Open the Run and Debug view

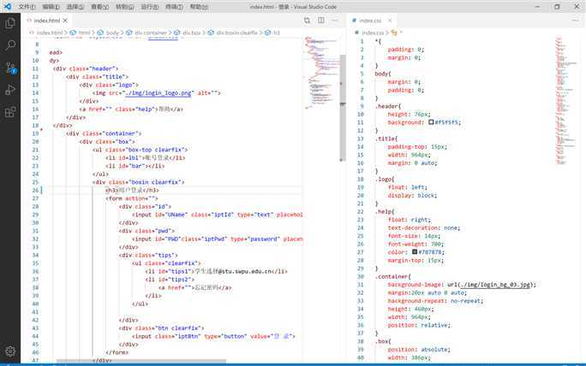click(10, 90)
